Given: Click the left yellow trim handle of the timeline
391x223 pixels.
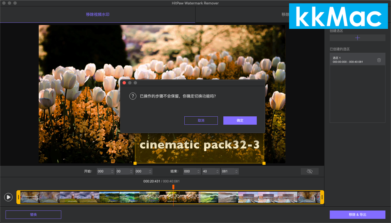Looking at the screenshot, I should (18, 197).
